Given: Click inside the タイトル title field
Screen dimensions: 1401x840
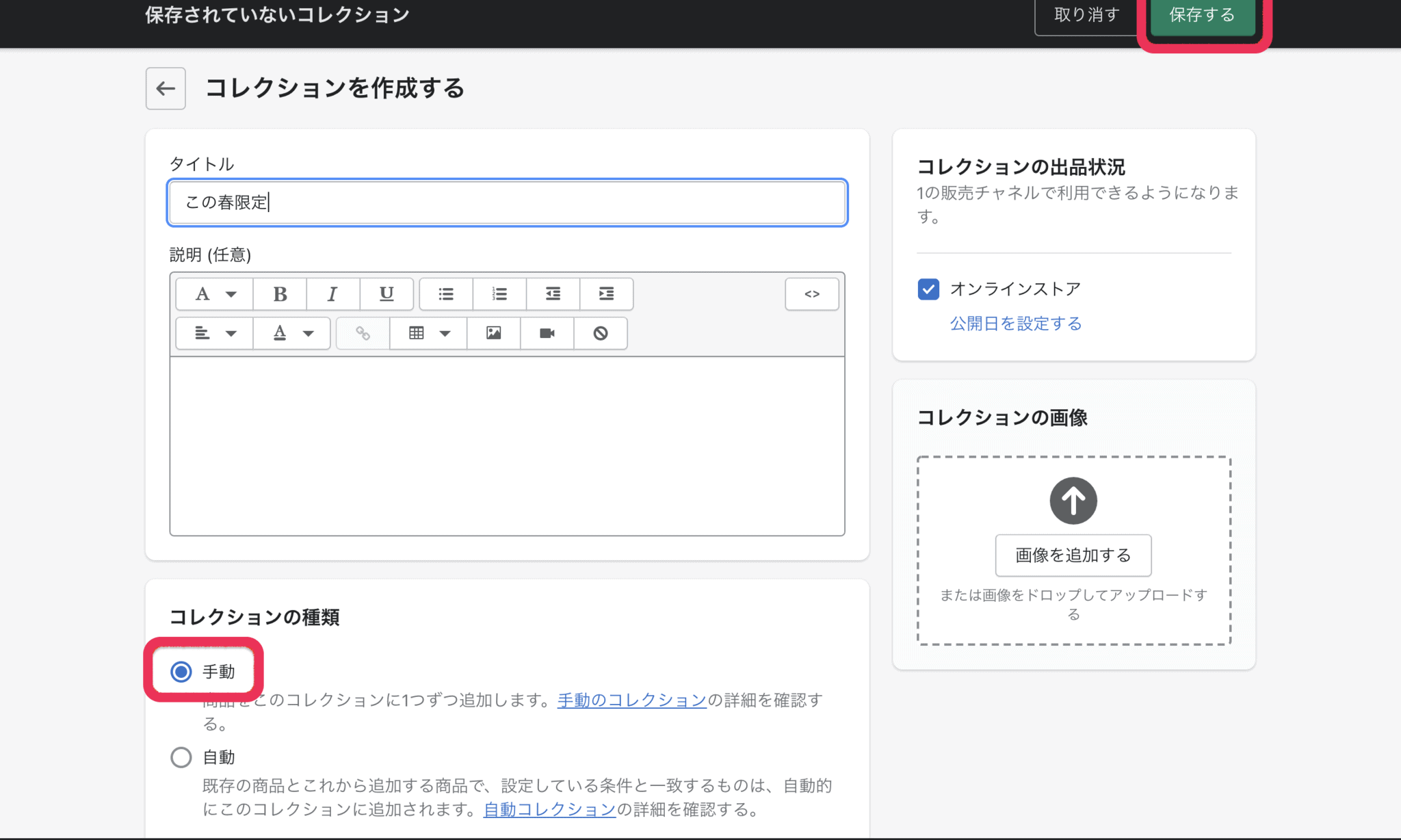Looking at the screenshot, I should click(506, 202).
